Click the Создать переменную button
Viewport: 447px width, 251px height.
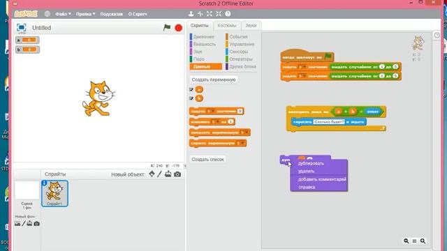tap(214, 79)
